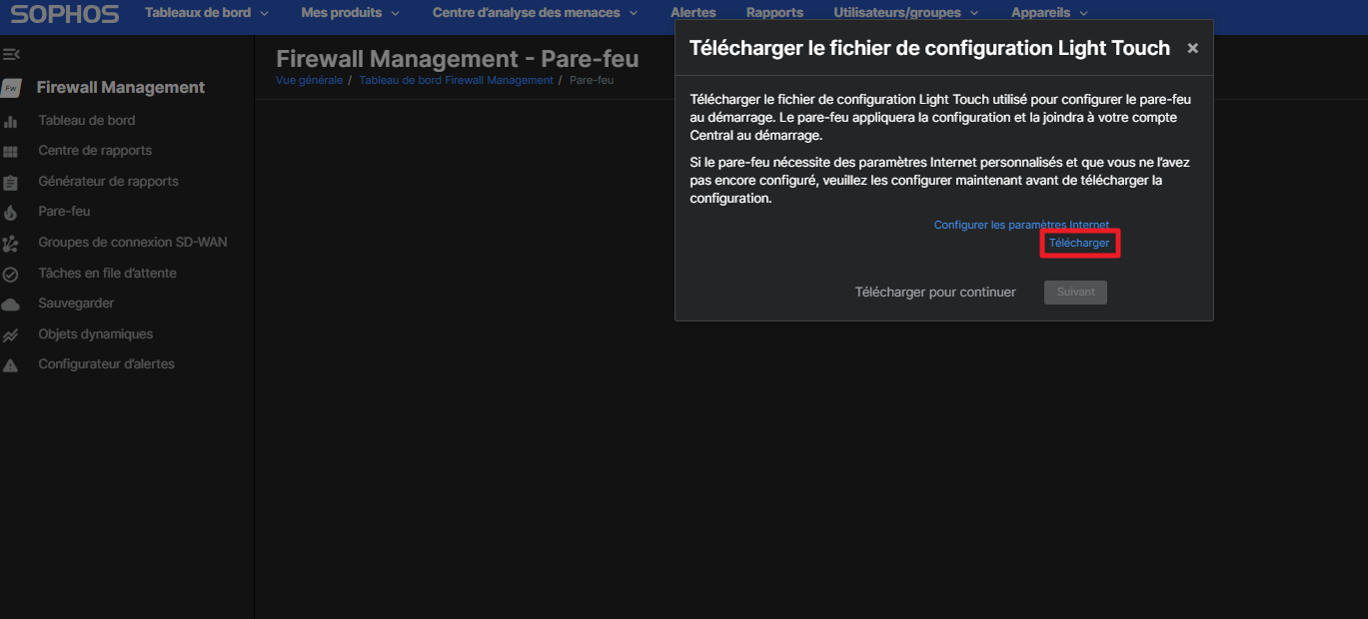This screenshot has height=619, width=1368.
Task: Click the grid icon beside Centre de rapports
Action: 11,152
